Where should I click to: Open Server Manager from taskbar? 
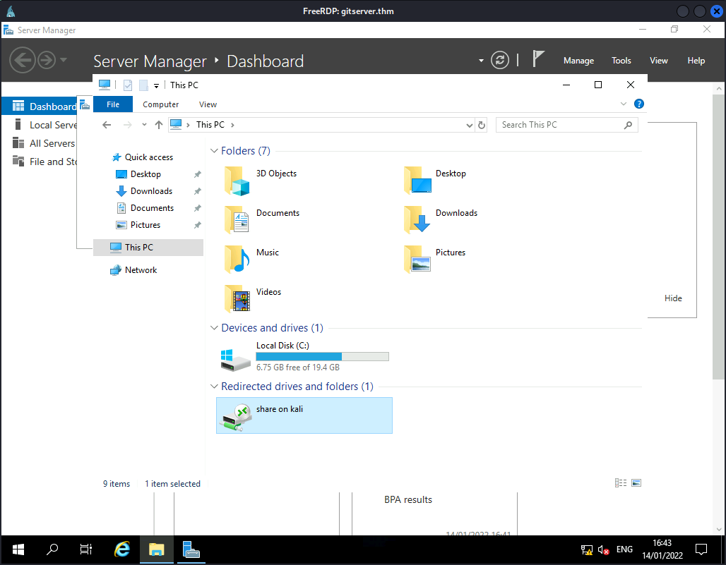point(191,549)
